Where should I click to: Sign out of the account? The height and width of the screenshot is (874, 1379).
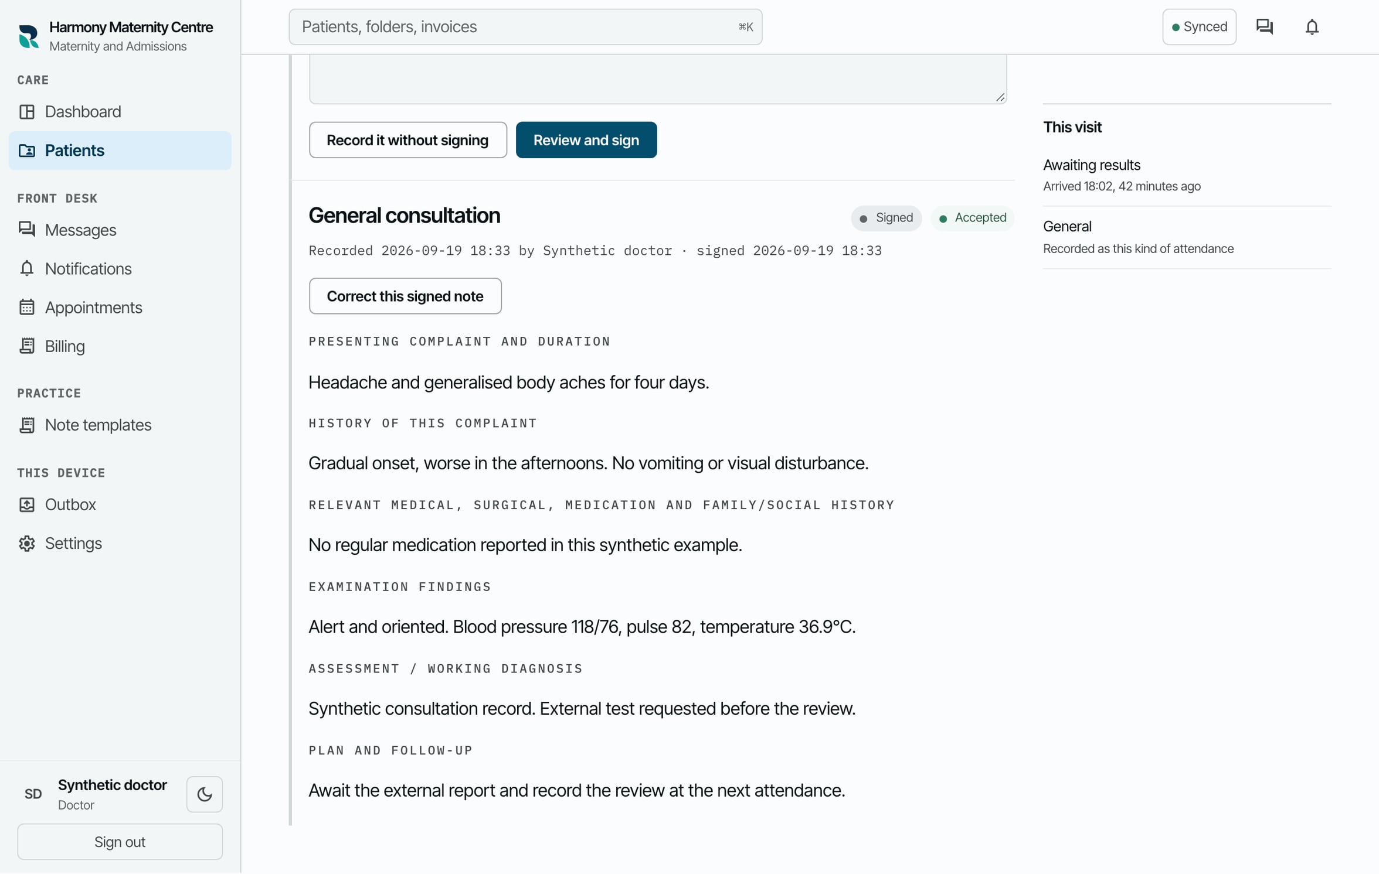120,842
